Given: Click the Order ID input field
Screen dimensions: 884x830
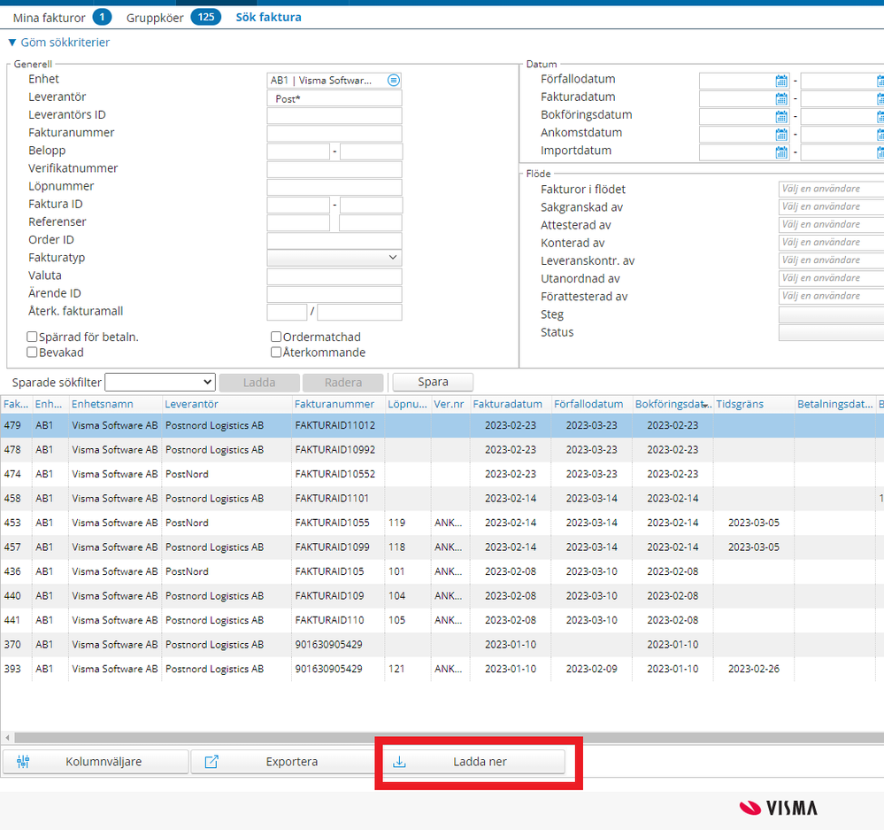Looking at the screenshot, I should [334, 241].
